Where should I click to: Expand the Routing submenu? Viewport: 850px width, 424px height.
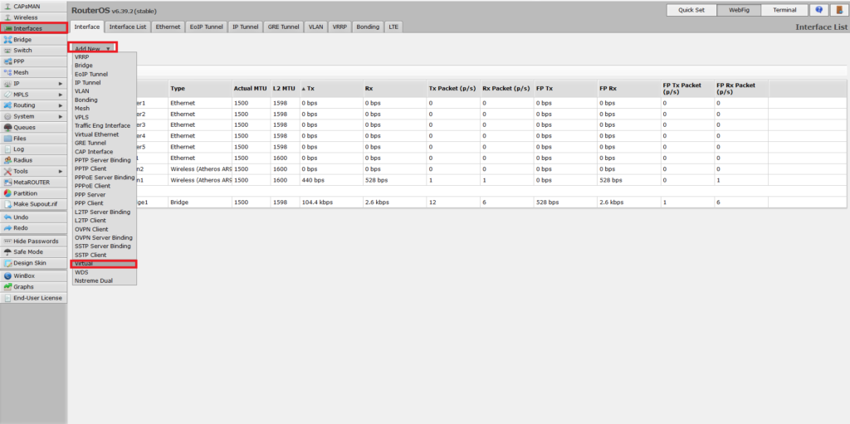tap(33, 105)
